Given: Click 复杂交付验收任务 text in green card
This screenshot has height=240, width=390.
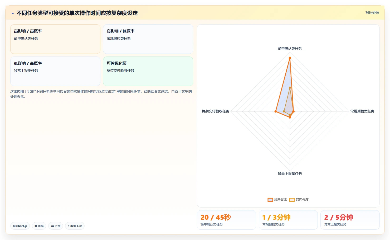Looking at the screenshot, I should pyautogui.click(x=120, y=70).
